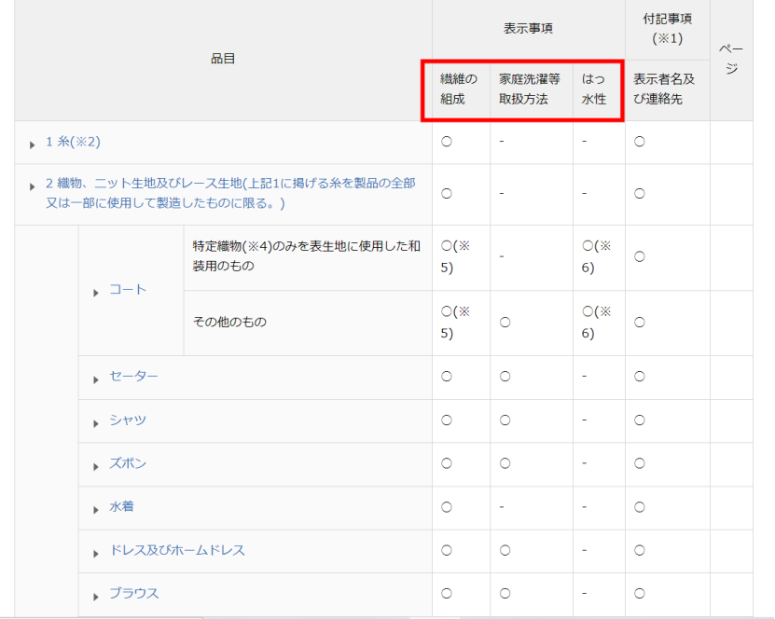
Task: Click the 特定織物(※4)のみ row description text
Action: (x=306, y=256)
